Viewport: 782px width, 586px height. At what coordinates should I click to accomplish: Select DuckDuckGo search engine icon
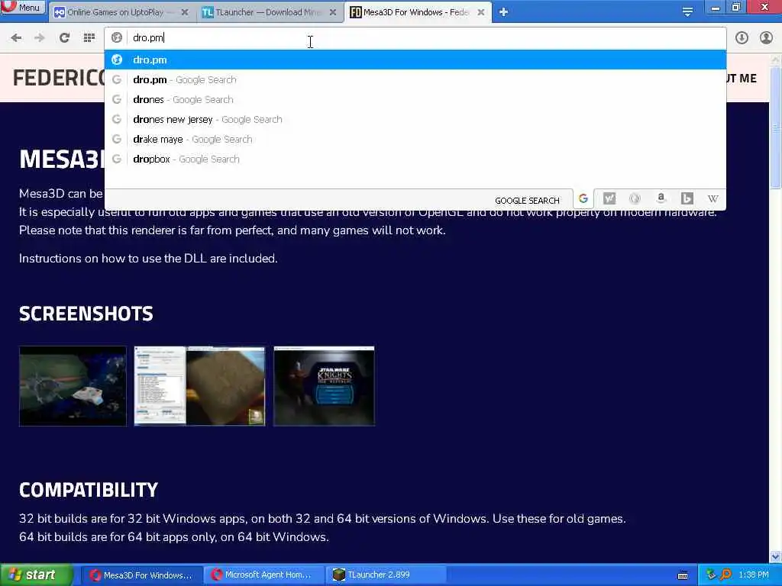635,199
